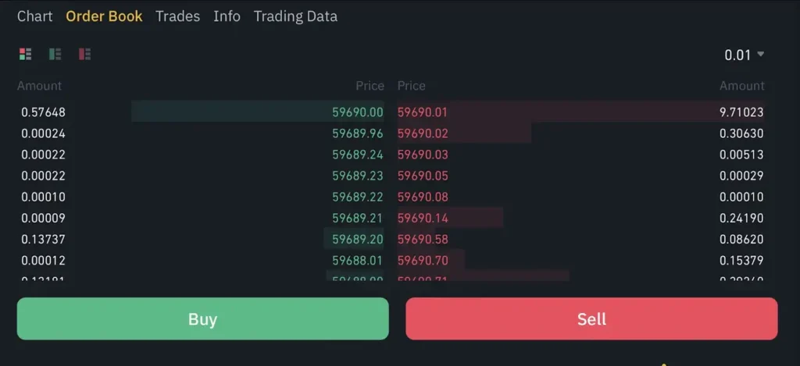800x366 pixels.
Task: Open the 0.01 price precision dropdown
Action: (744, 55)
